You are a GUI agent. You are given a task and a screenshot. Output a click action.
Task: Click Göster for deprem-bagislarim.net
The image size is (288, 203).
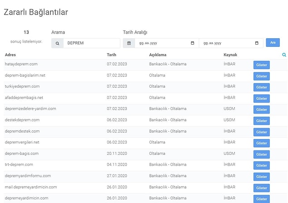pos(262,76)
